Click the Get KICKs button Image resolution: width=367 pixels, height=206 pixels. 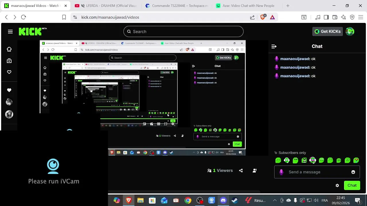327,31
